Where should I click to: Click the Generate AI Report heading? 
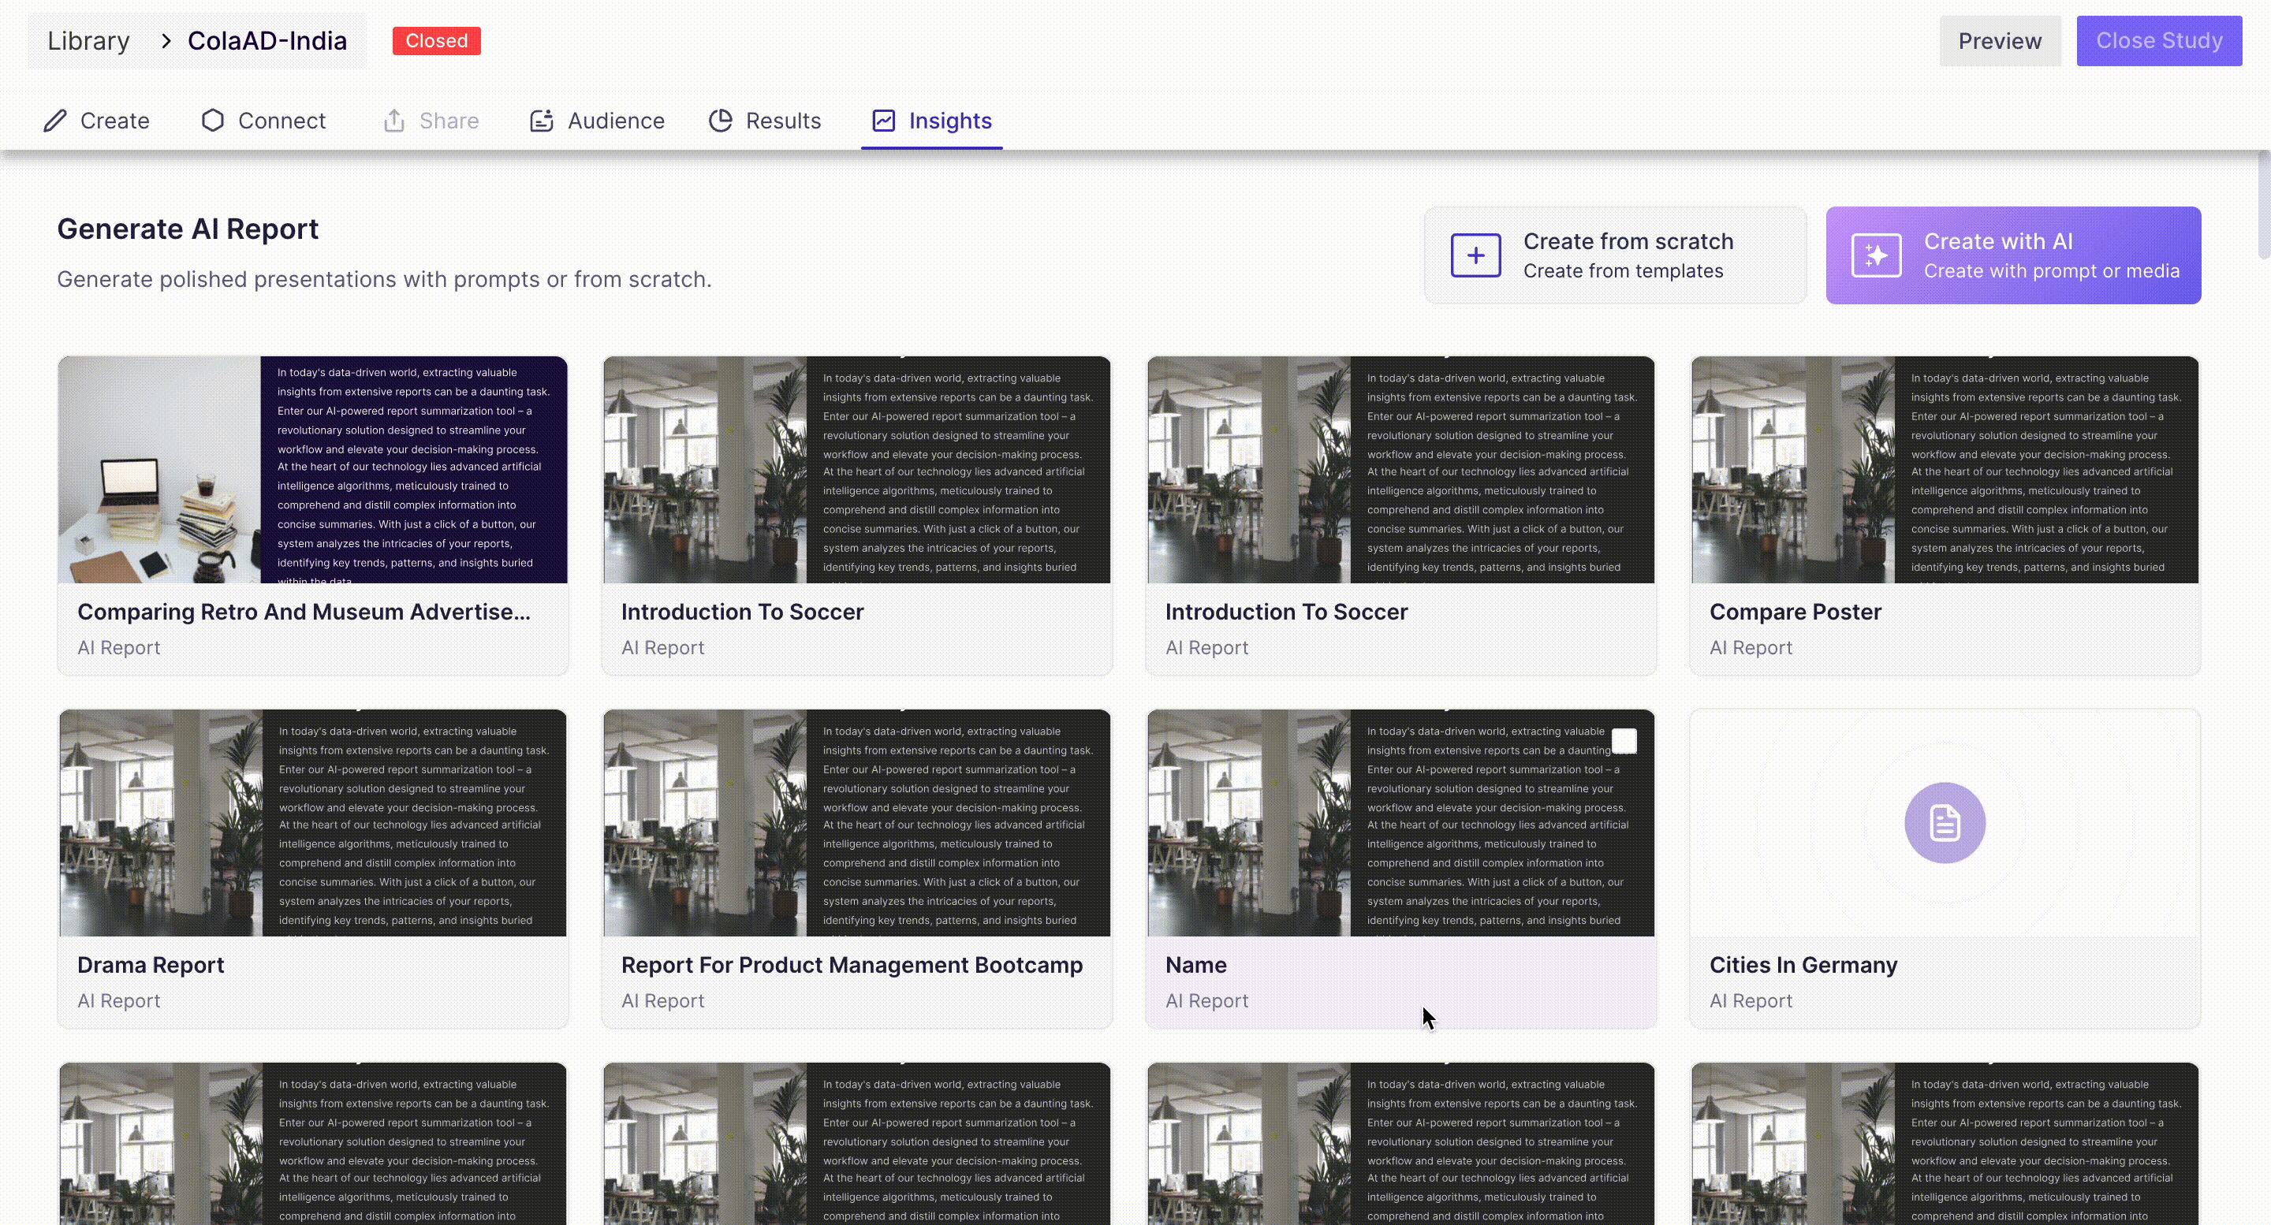coord(188,229)
